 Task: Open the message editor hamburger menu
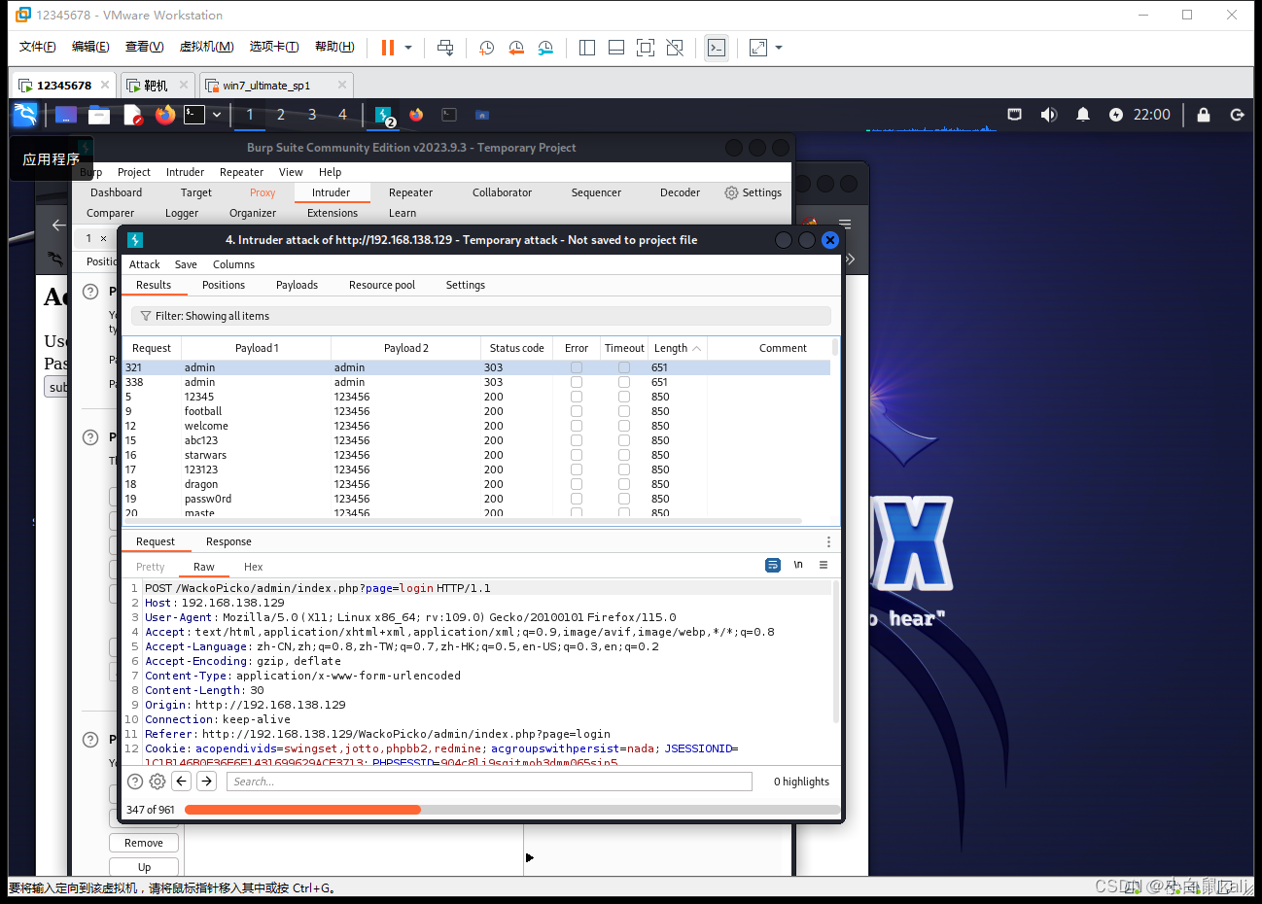(x=824, y=565)
